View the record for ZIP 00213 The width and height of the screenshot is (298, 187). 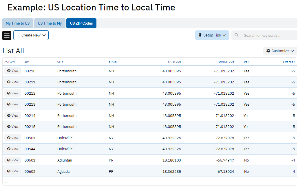(12, 104)
